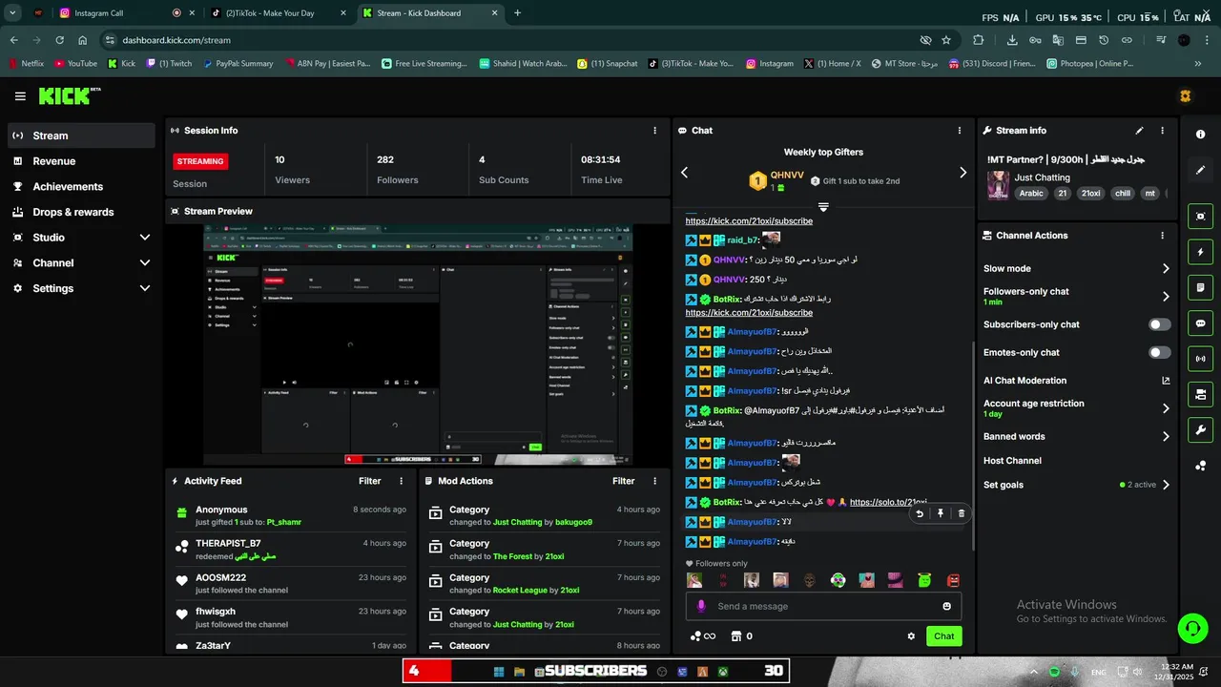Open the Activity Feed three-dot menu
This screenshot has width=1221, height=687.
click(x=401, y=482)
